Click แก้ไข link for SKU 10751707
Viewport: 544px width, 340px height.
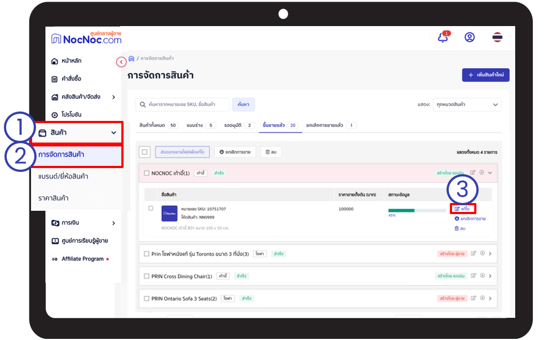[x=462, y=209]
